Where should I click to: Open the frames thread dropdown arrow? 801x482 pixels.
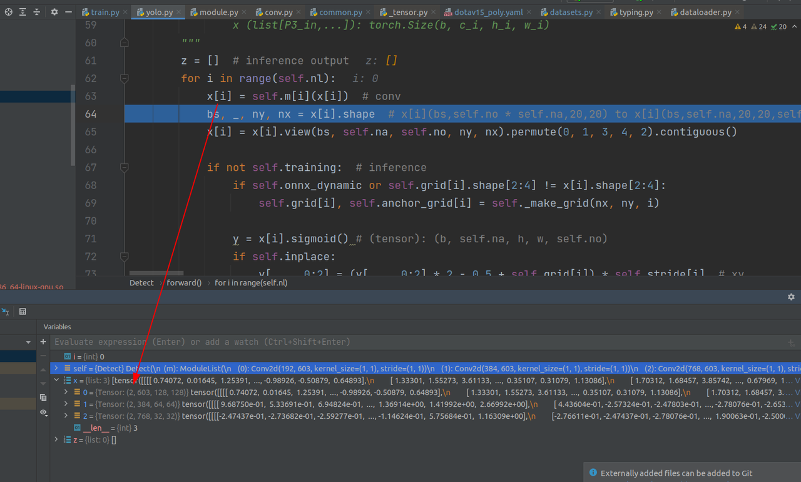coord(28,342)
